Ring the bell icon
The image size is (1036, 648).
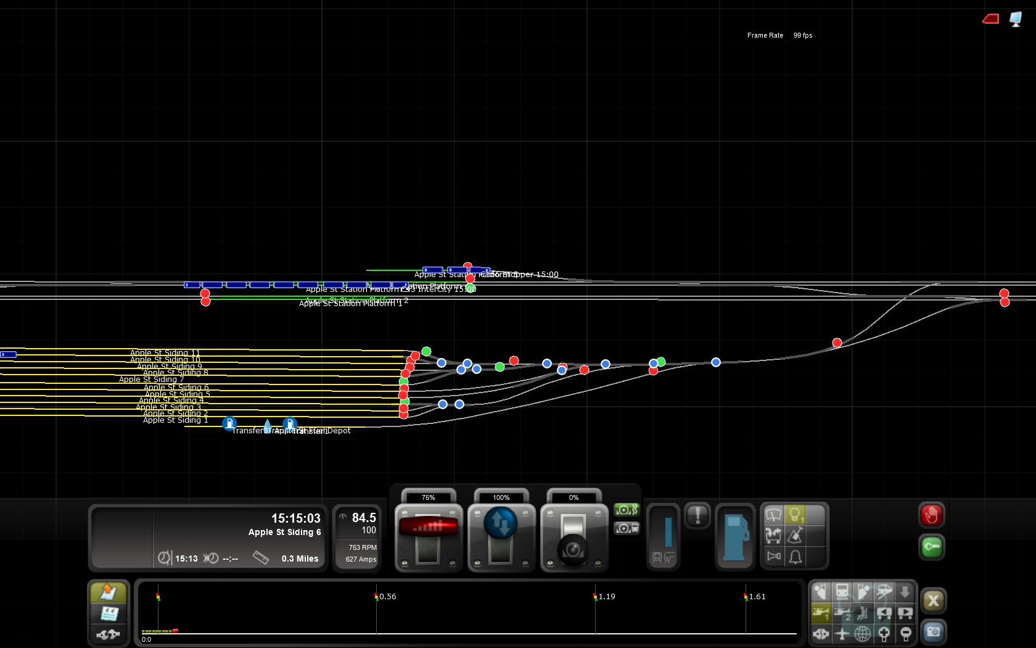795,557
